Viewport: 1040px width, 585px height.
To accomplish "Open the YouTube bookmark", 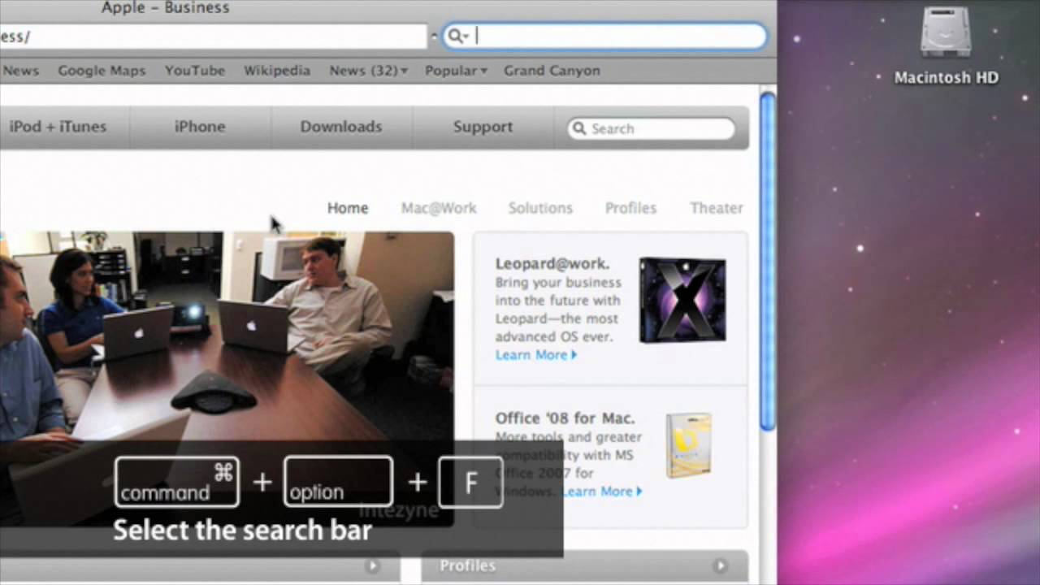I will pyautogui.click(x=195, y=71).
